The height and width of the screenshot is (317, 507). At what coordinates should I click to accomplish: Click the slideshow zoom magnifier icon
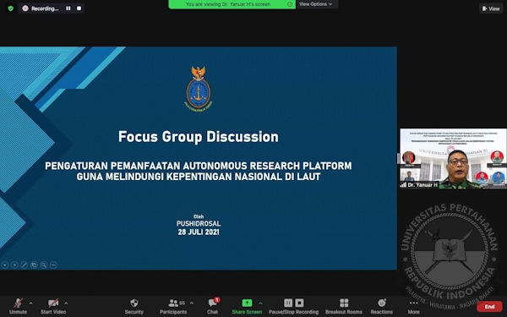pyautogui.click(x=44, y=265)
